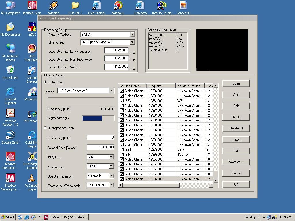Click the Transponder Frequency [kHz] input field
Viewport: 295px width, 221px height.
tap(101, 137)
